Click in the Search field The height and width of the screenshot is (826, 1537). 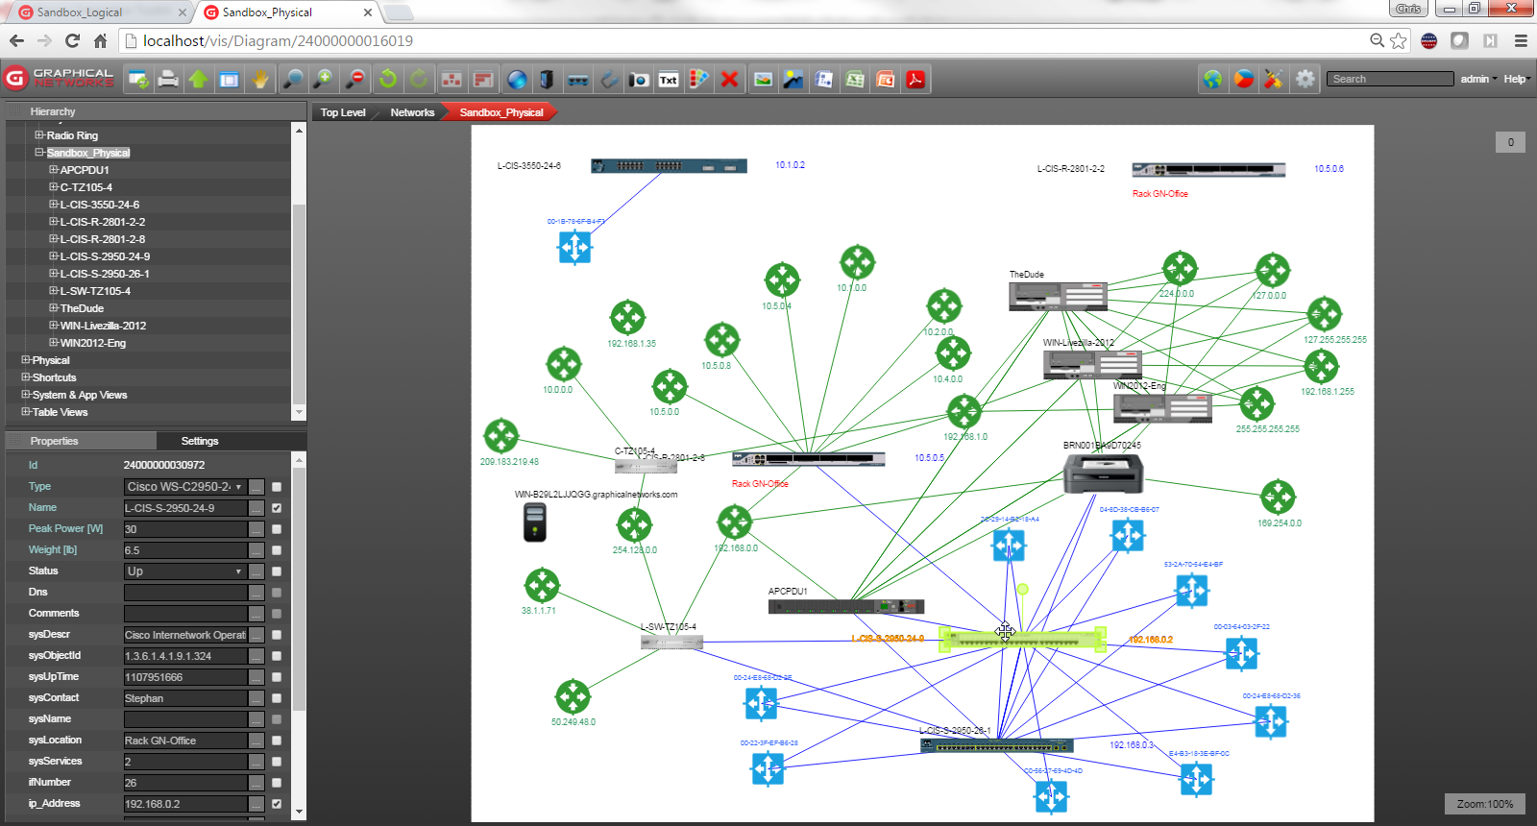click(x=1389, y=79)
